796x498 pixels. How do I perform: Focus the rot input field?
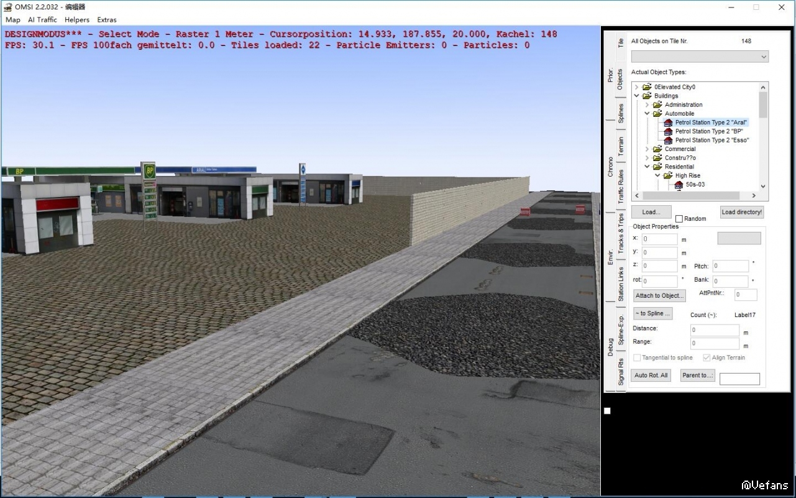[660, 281]
